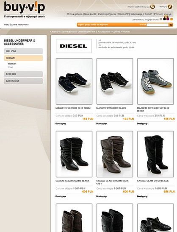The width and height of the screenshot is (177, 232).
Task: Click MAGNETE EXPOSURE BLUE DENIM title
Action: (73, 108)
